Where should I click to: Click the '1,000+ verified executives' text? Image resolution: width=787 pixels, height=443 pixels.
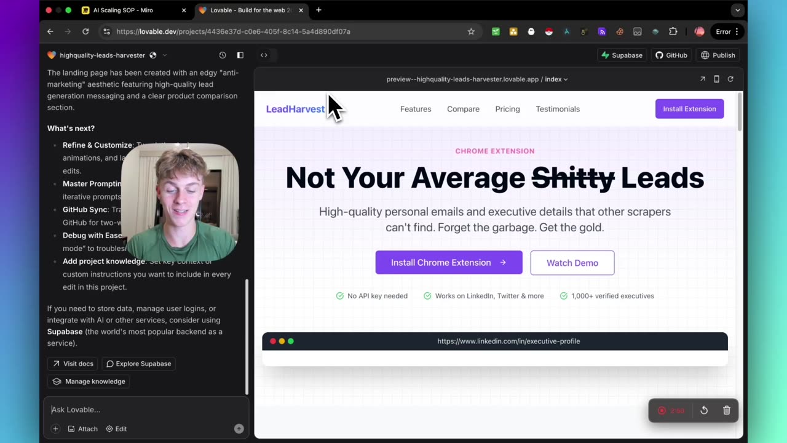(x=612, y=296)
